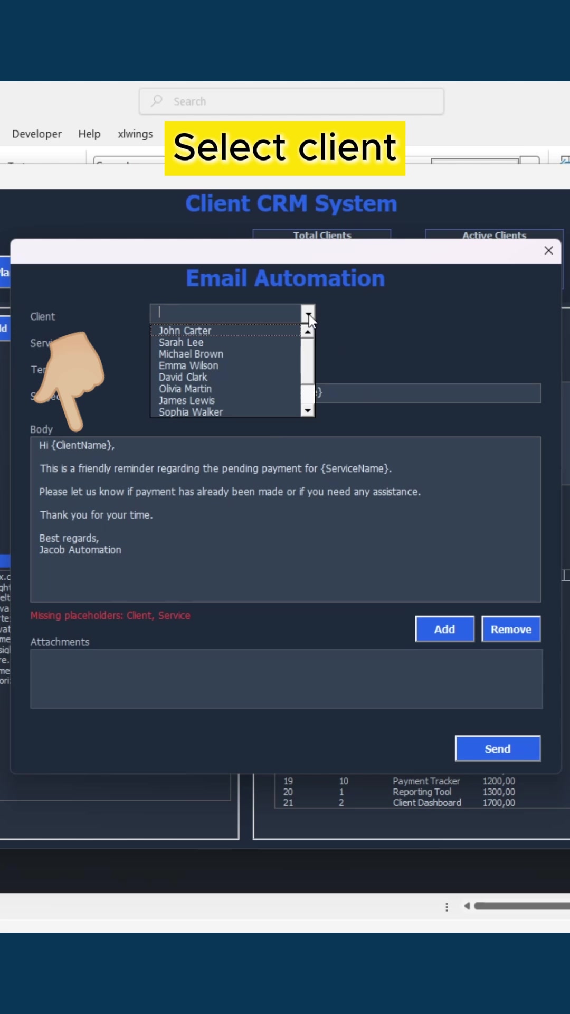The width and height of the screenshot is (570, 1014).
Task: Open the Client combo box arrow
Action: [308, 314]
